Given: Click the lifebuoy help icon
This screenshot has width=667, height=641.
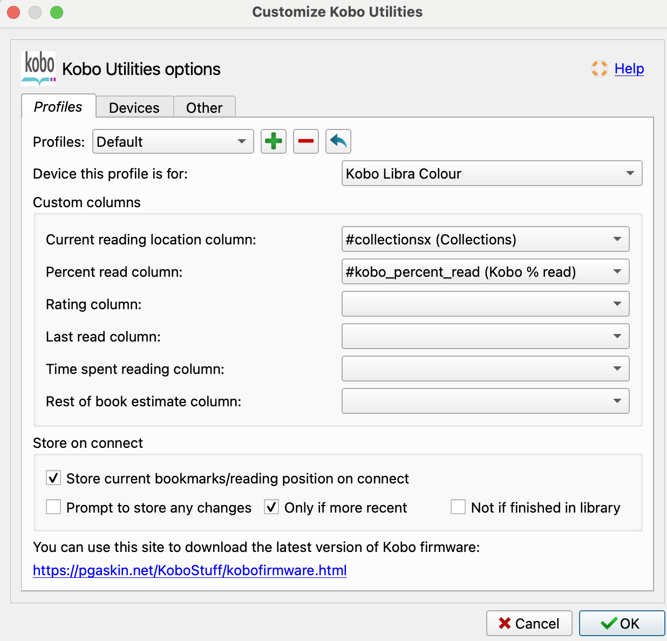Looking at the screenshot, I should 599,69.
